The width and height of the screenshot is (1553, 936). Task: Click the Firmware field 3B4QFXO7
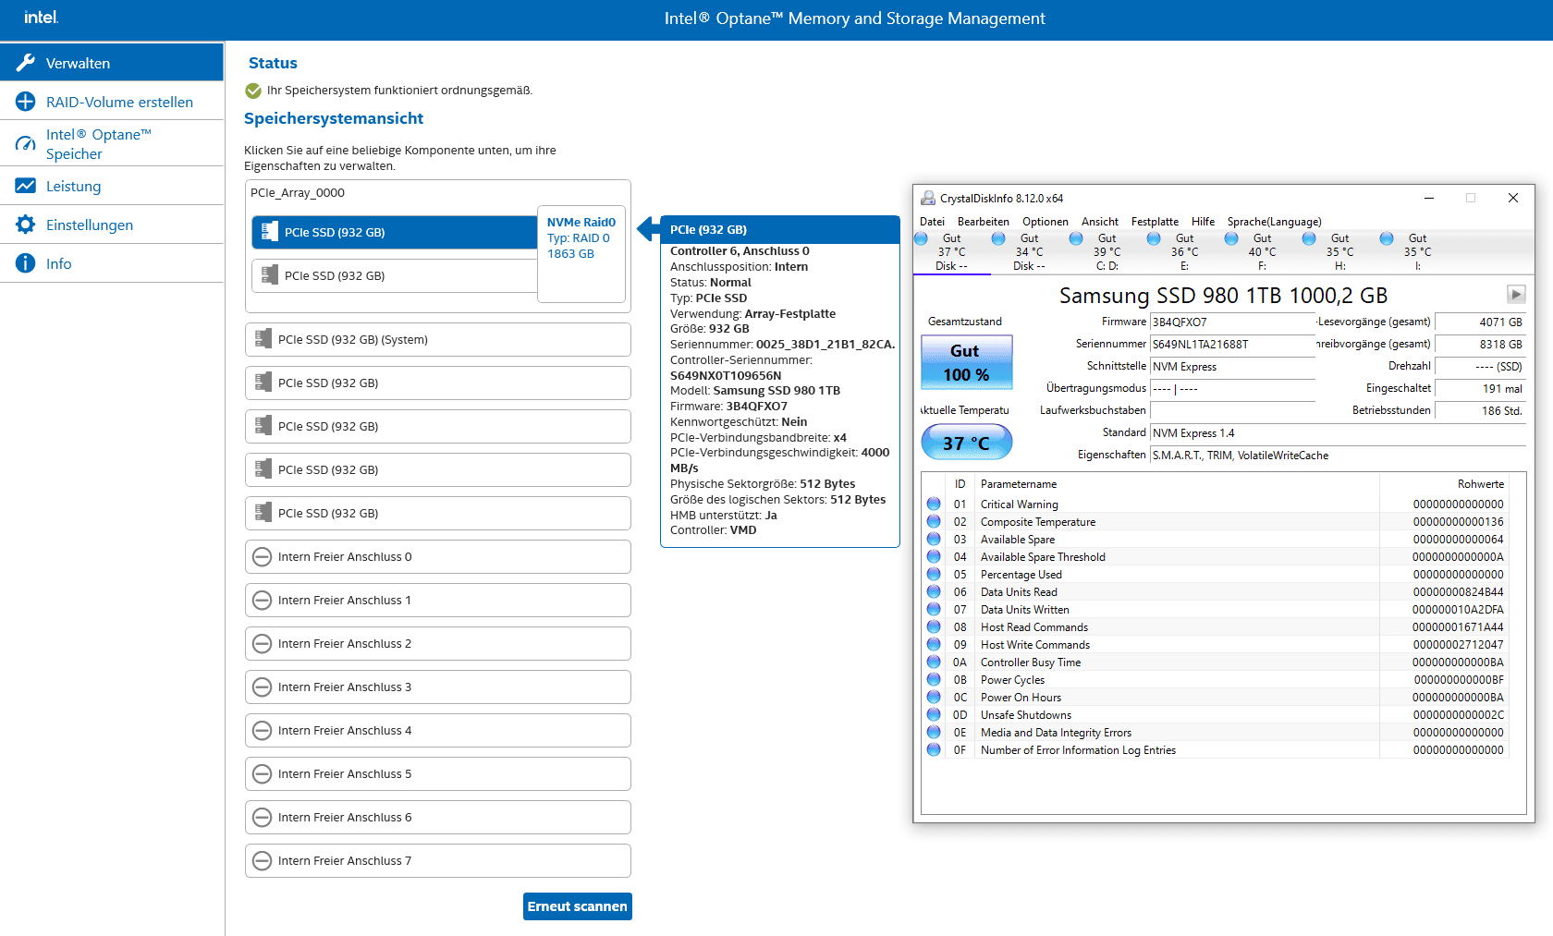point(1233,322)
